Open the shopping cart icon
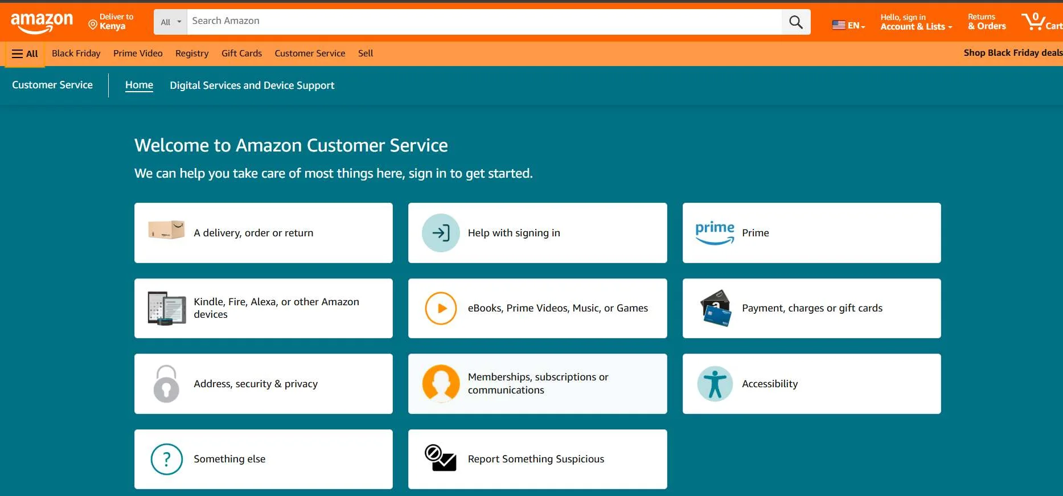The height and width of the screenshot is (496, 1063). pos(1033,22)
